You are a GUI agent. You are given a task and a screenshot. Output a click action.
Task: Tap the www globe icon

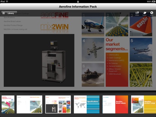pyautogui.click(x=152, y=13)
